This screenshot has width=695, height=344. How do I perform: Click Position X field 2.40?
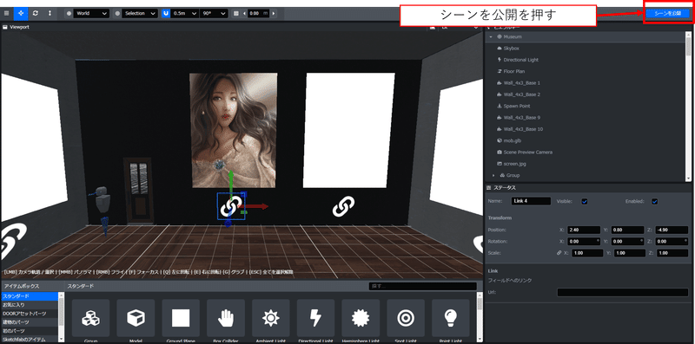[585, 230]
